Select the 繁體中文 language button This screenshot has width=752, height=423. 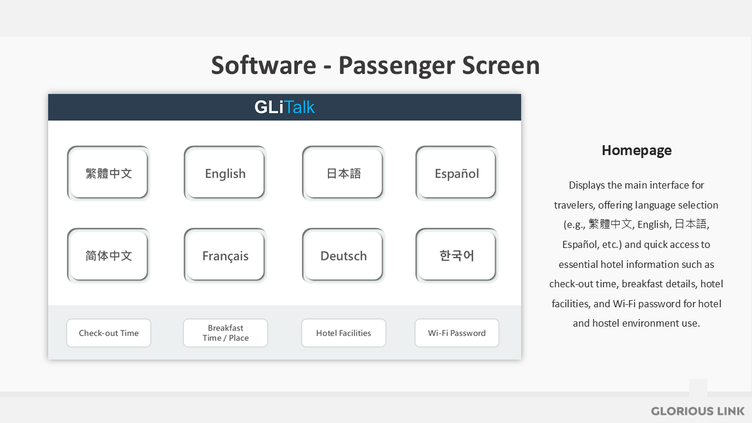coord(108,173)
